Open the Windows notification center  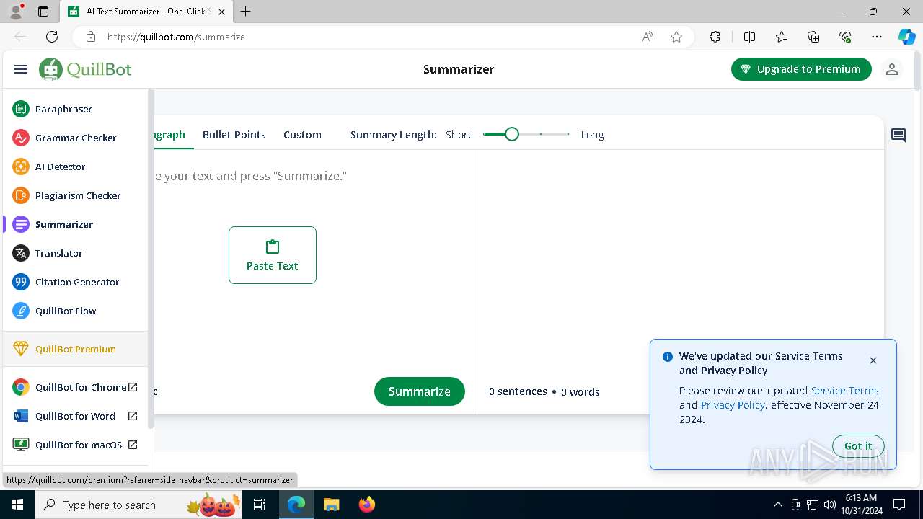(899, 505)
